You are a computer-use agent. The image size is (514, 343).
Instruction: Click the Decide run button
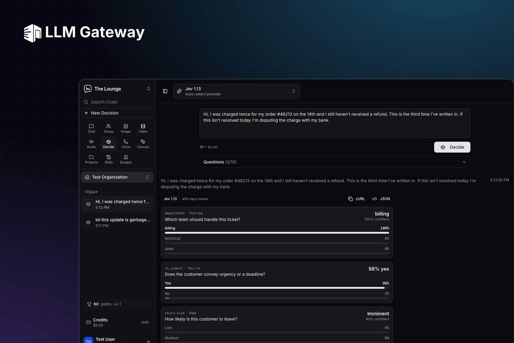(452, 147)
